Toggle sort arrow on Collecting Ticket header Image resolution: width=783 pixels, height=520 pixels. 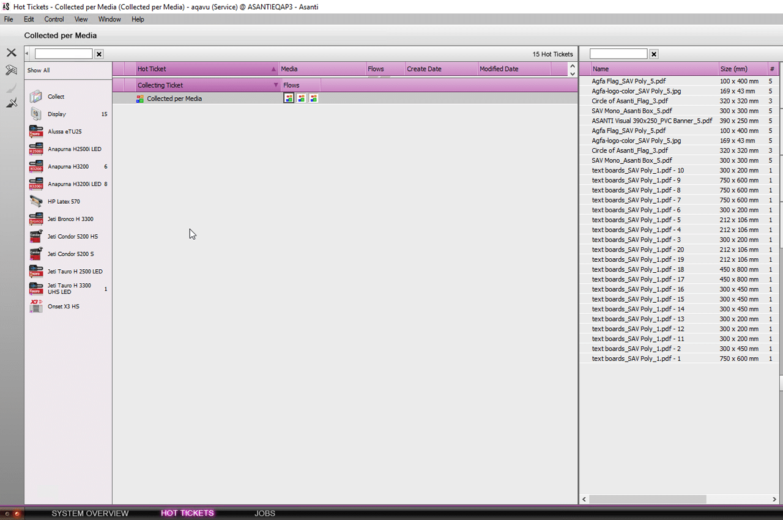(x=276, y=86)
